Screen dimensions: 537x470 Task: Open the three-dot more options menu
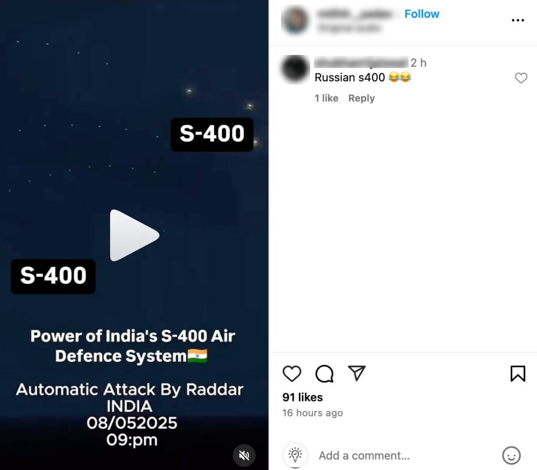pos(518,20)
